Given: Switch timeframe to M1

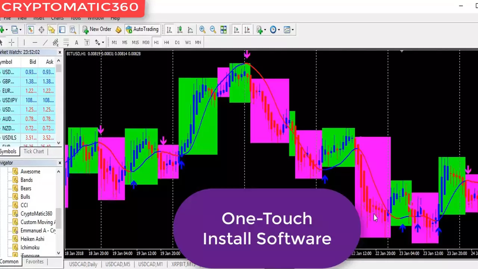Looking at the screenshot, I should [x=114, y=42].
